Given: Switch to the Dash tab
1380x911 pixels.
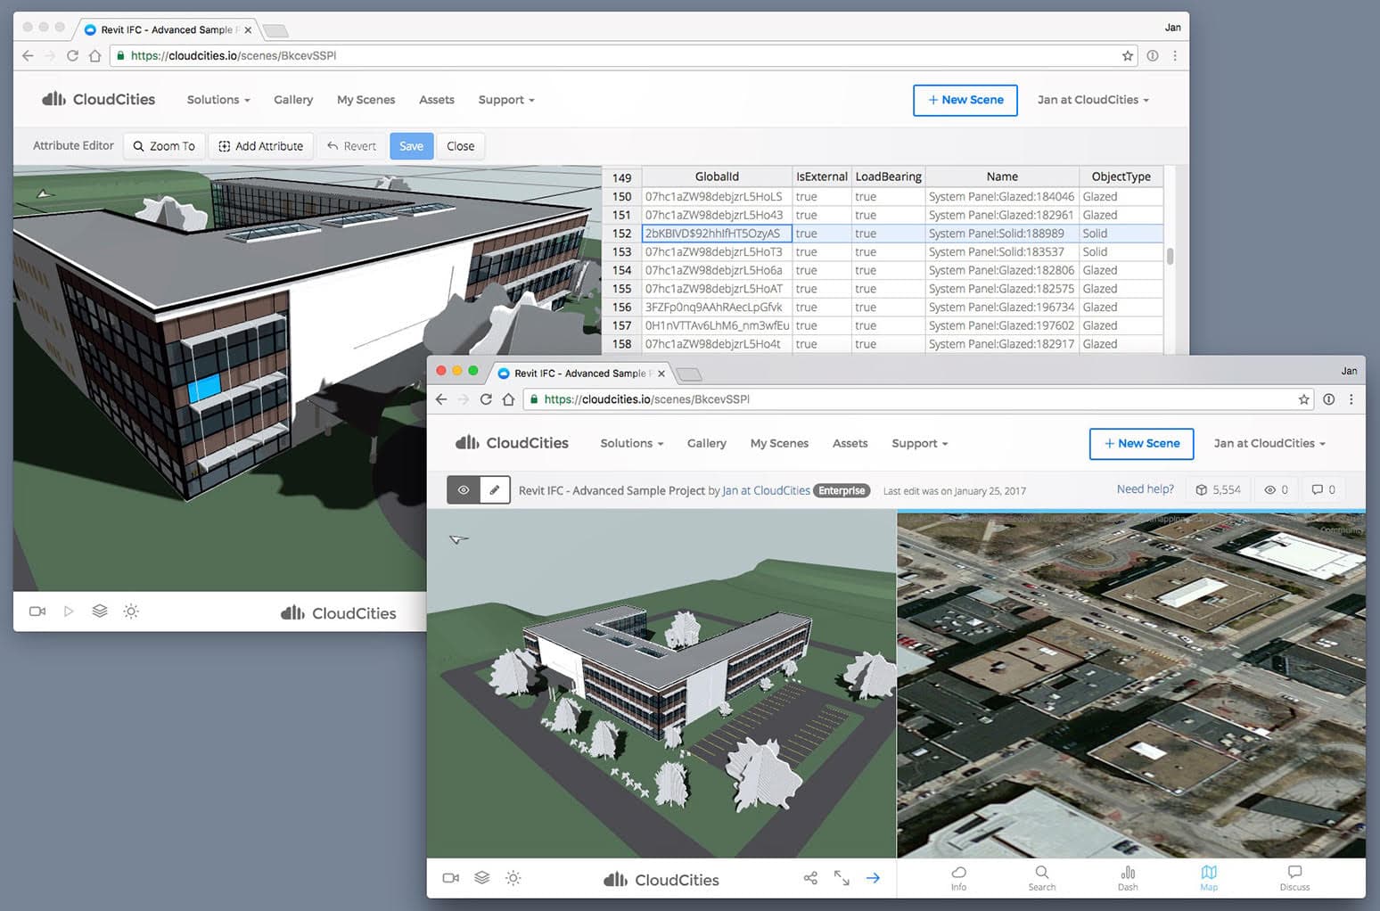Looking at the screenshot, I should [1128, 878].
